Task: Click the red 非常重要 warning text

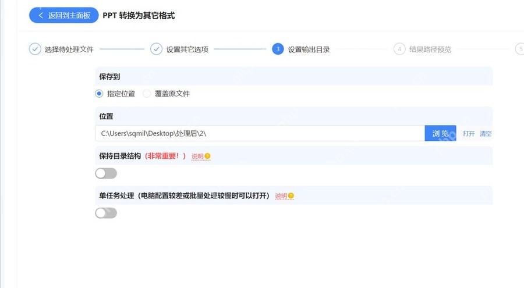Action: [165, 156]
